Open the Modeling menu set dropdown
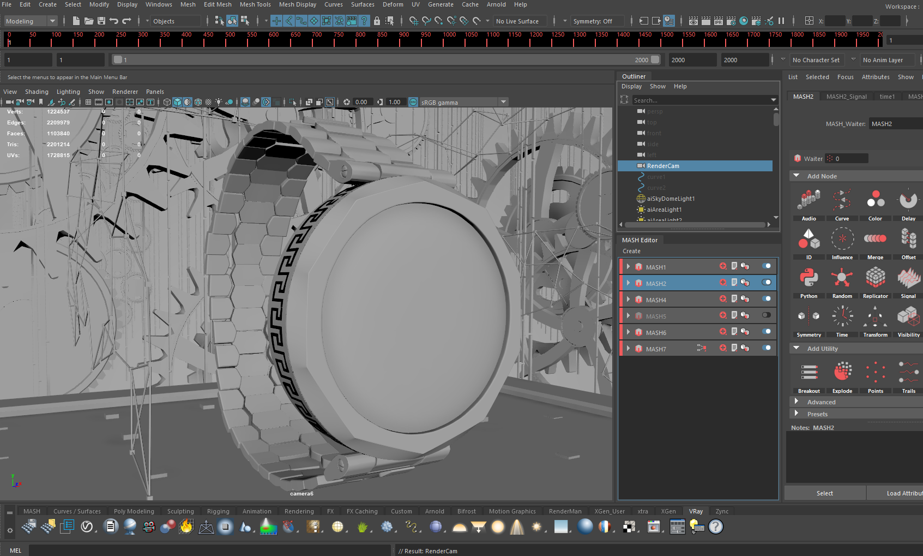 coord(31,21)
